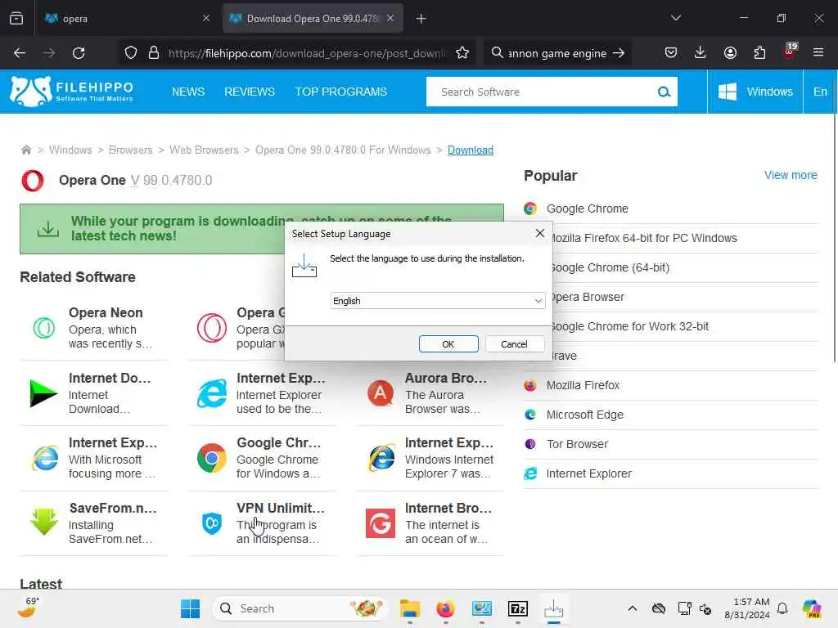The width and height of the screenshot is (838, 628).
Task: Open the En language selector
Action: [820, 92]
